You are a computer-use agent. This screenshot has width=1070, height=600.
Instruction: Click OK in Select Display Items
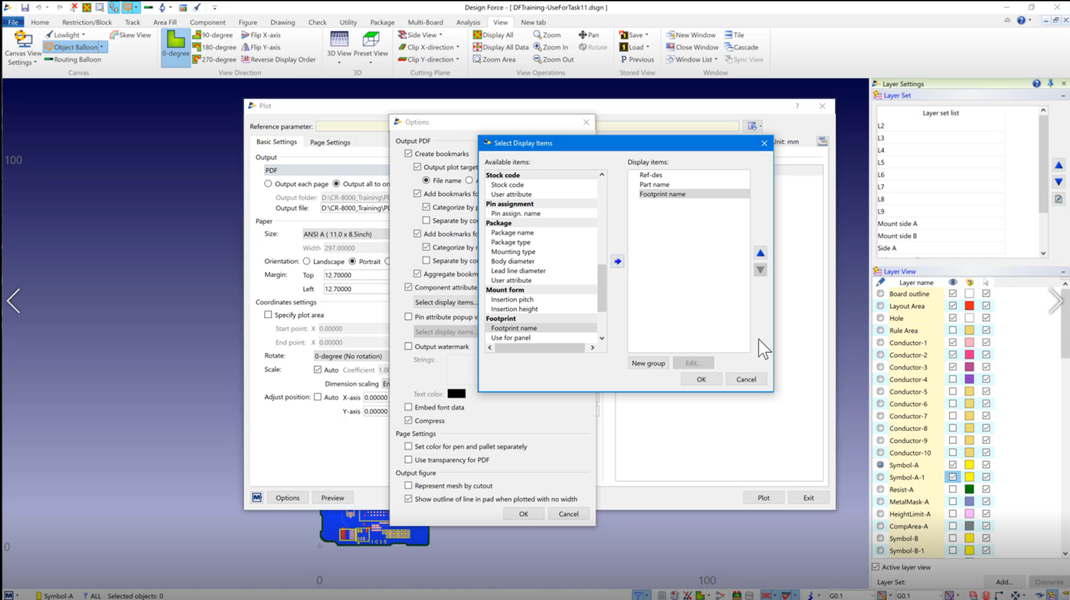701,380
